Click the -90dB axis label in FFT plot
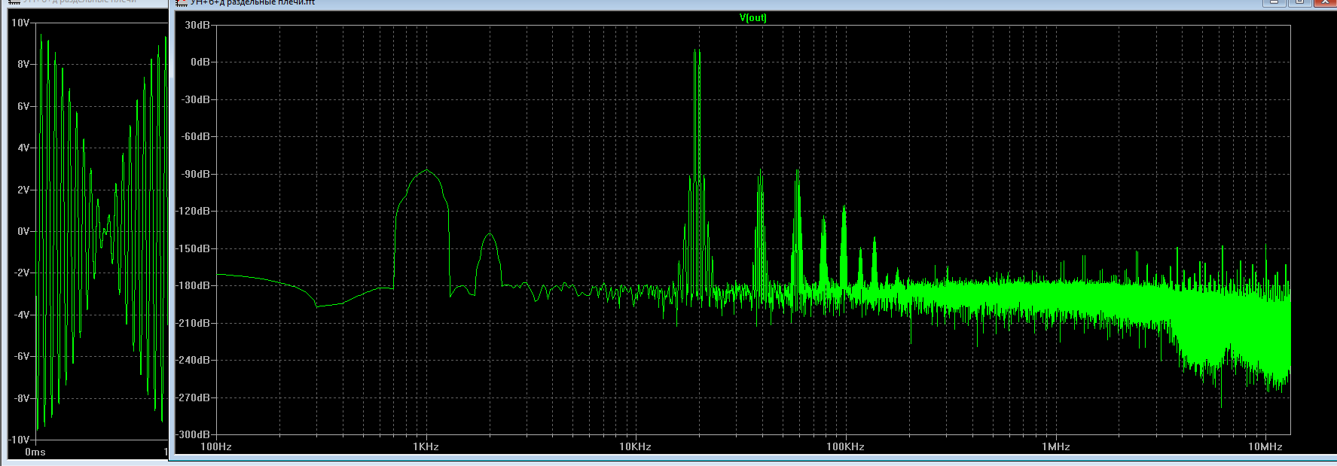 tap(196, 174)
